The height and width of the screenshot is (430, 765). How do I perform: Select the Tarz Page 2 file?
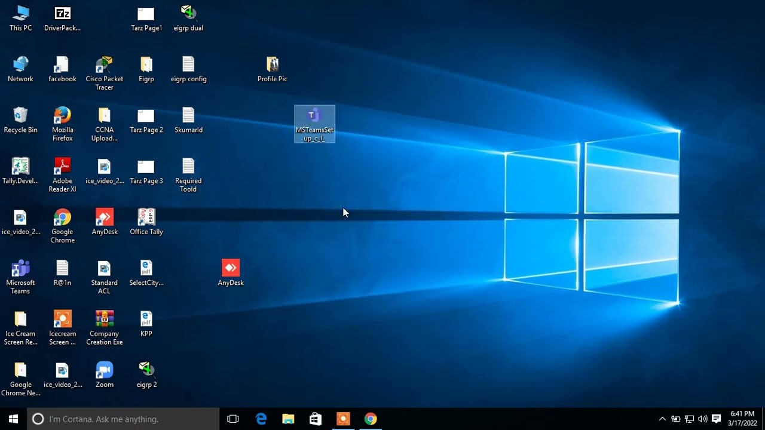[146, 120]
